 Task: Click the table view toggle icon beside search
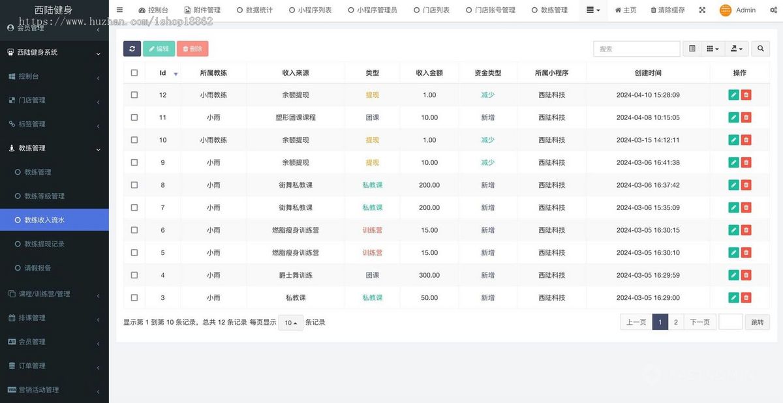pyautogui.click(x=692, y=48)
